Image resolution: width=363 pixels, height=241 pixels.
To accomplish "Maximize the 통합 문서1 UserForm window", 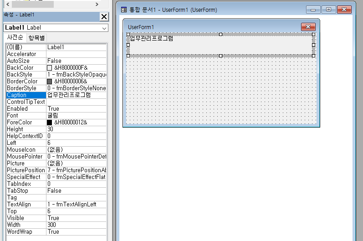I will (328, 10).
